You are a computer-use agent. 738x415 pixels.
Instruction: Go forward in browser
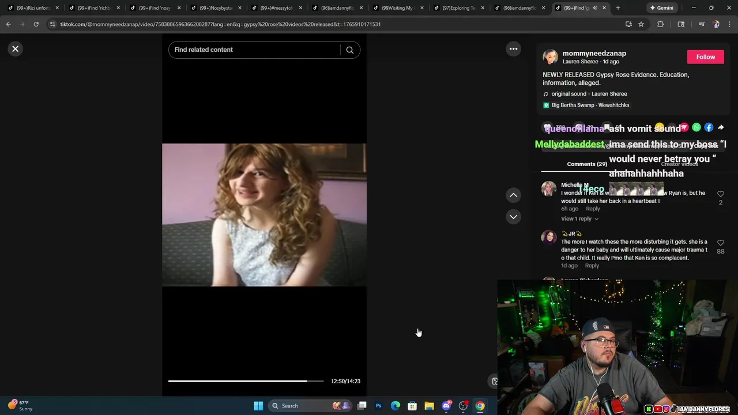click(x=22, y=24)
